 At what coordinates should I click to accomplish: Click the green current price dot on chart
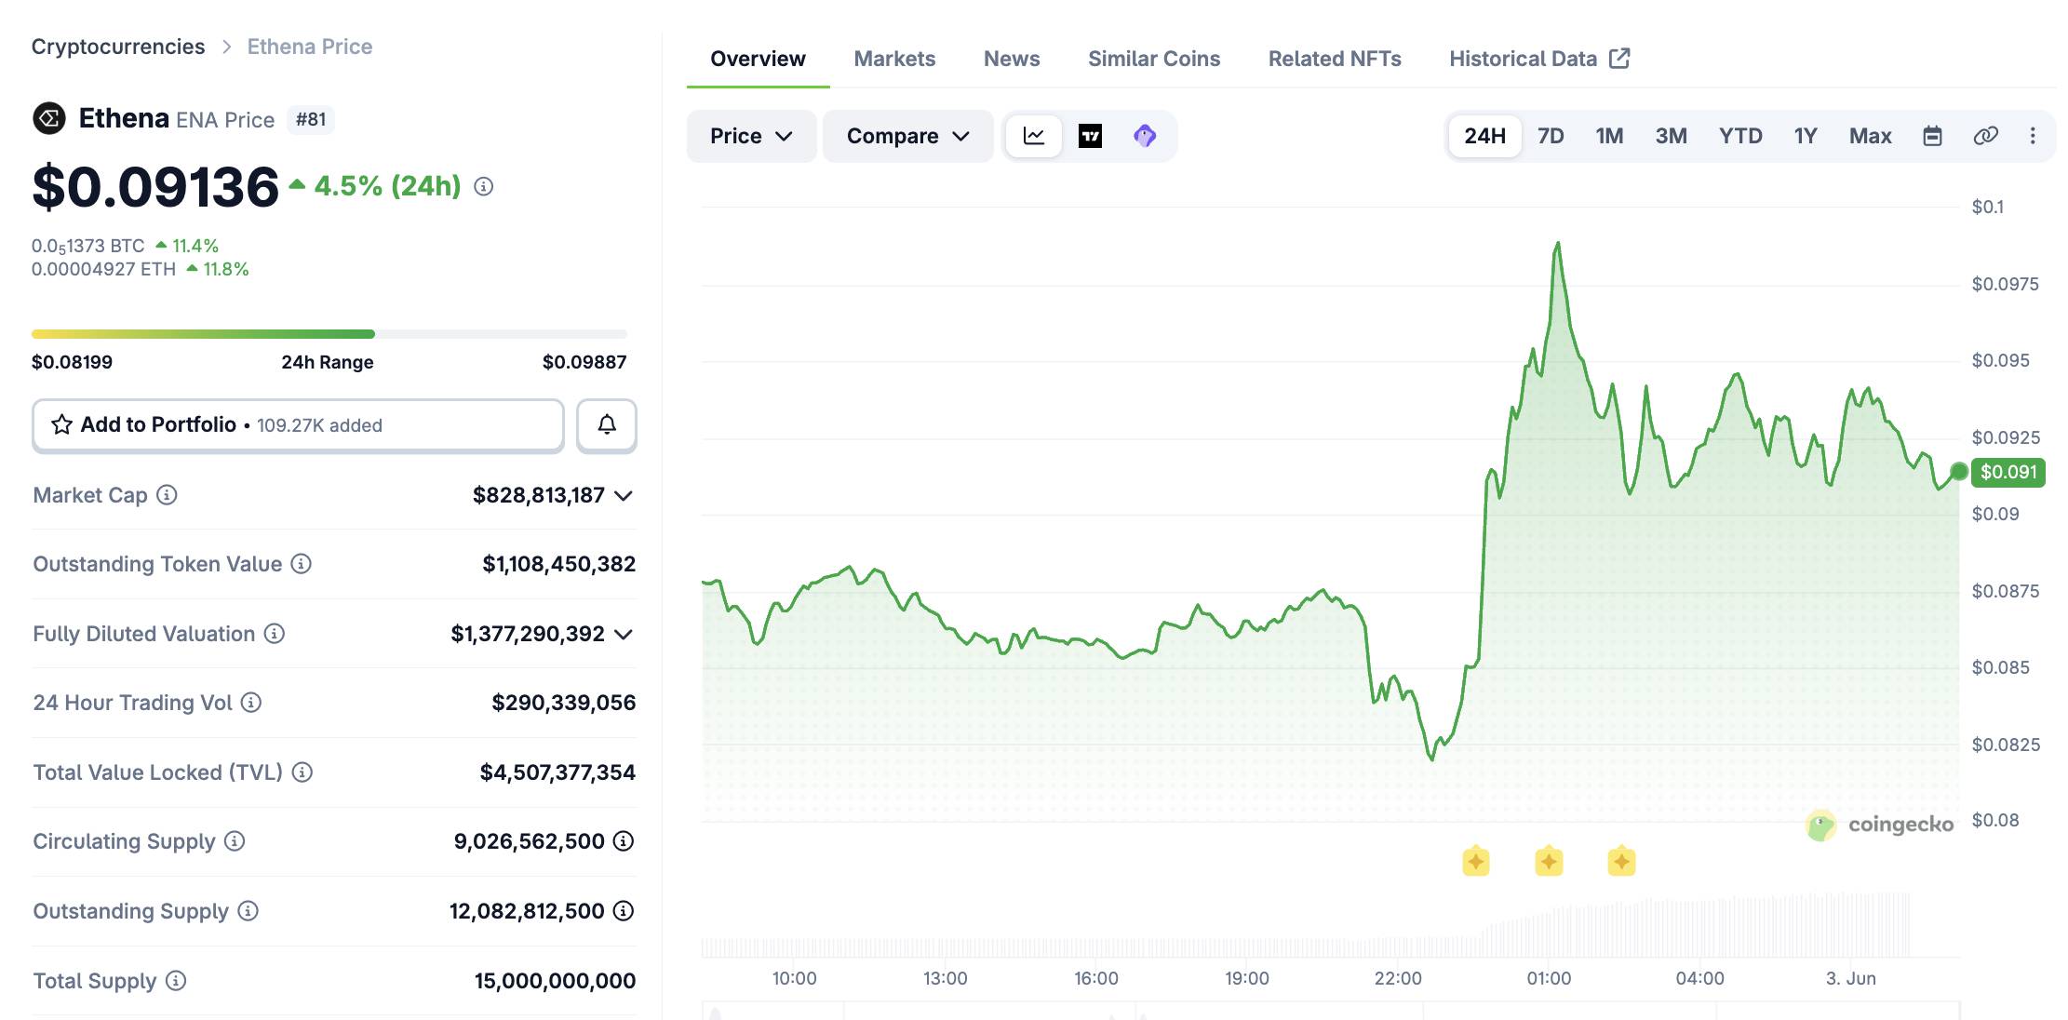1958,472
